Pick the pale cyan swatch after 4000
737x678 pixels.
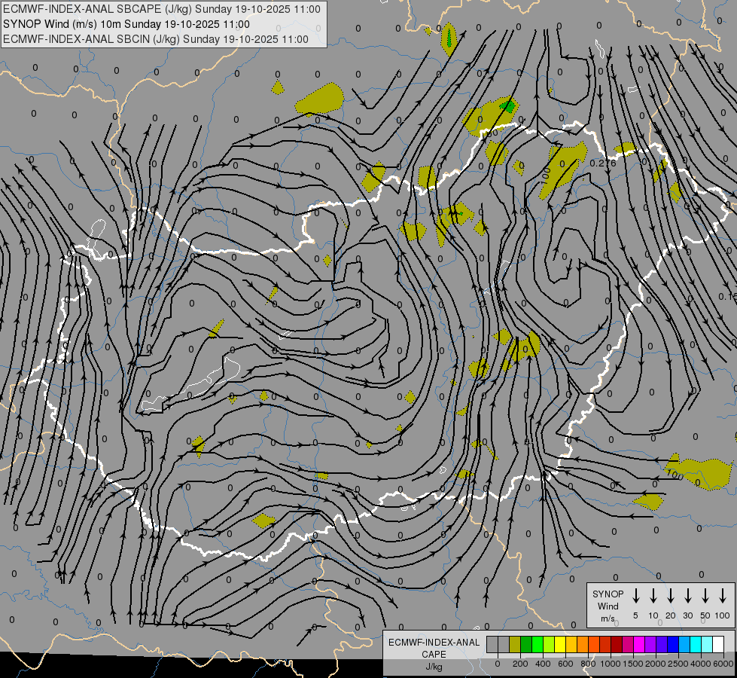(707, 645)
